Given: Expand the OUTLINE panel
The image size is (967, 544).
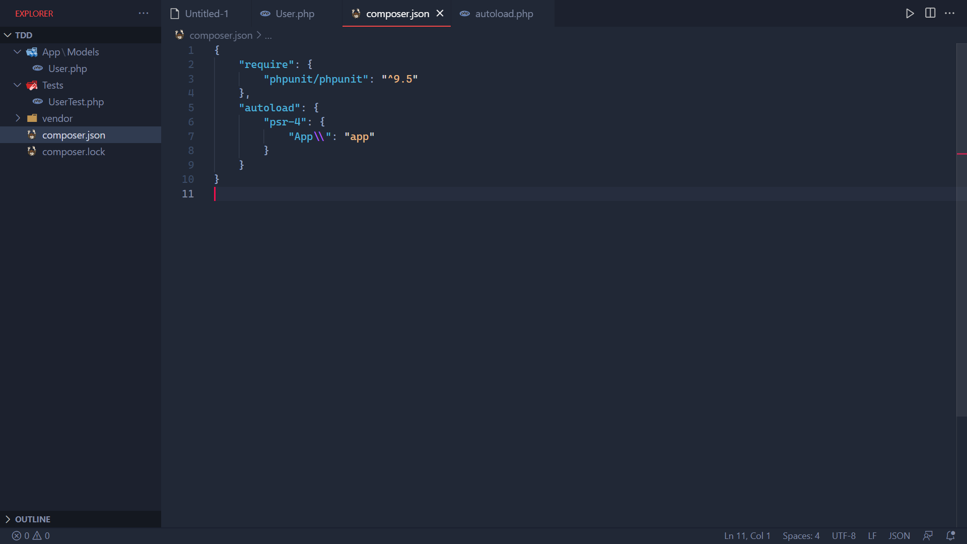Looking at the screenshot, I should coord(81,519).
